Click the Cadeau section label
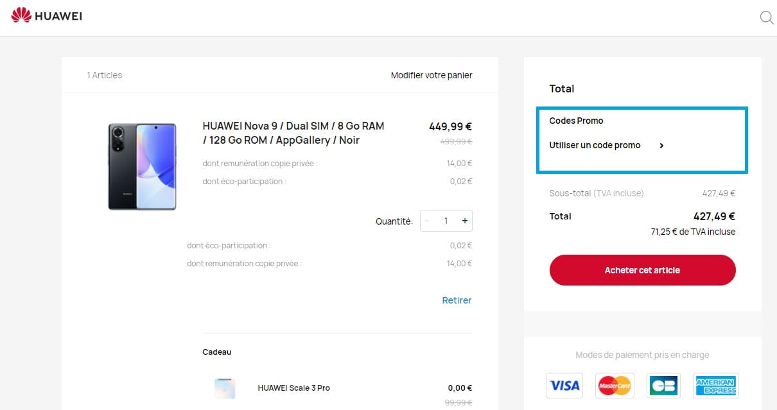Viewport: 777px width, 410px height. 216,352
